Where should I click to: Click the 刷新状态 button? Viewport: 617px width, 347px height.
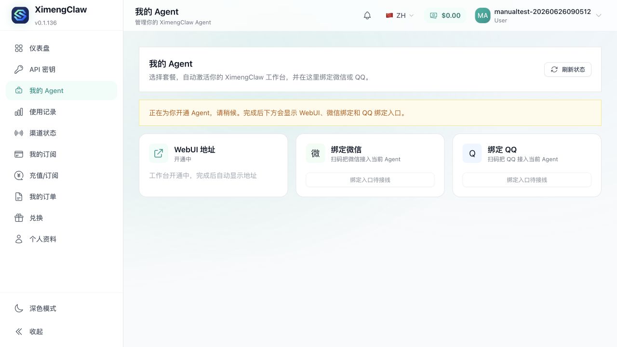click(568, 69)
